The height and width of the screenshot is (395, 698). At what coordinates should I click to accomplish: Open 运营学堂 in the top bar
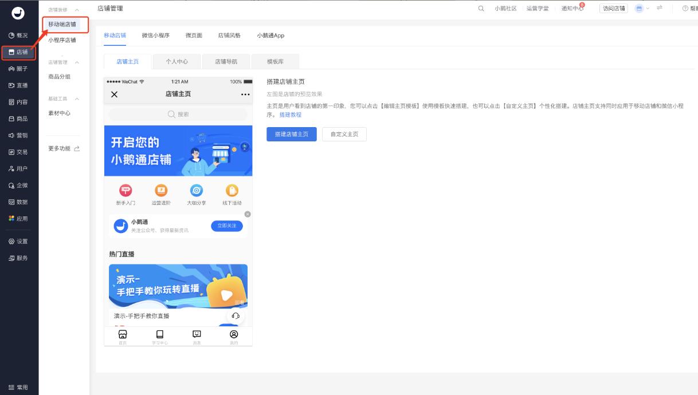coord(538,9)
